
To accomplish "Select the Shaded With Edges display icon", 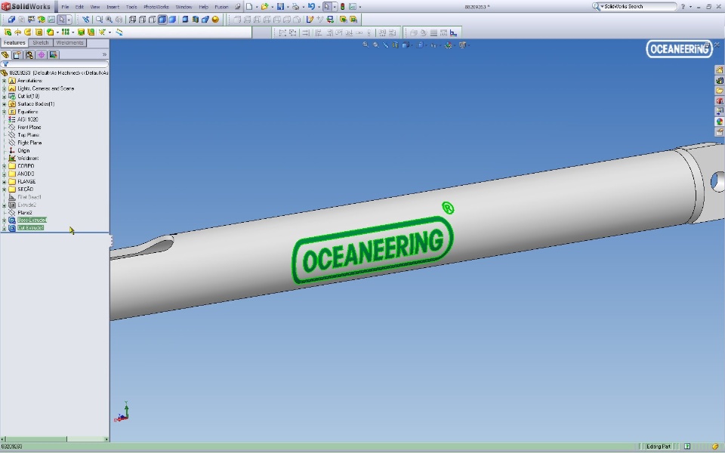I will coord(162,20).
